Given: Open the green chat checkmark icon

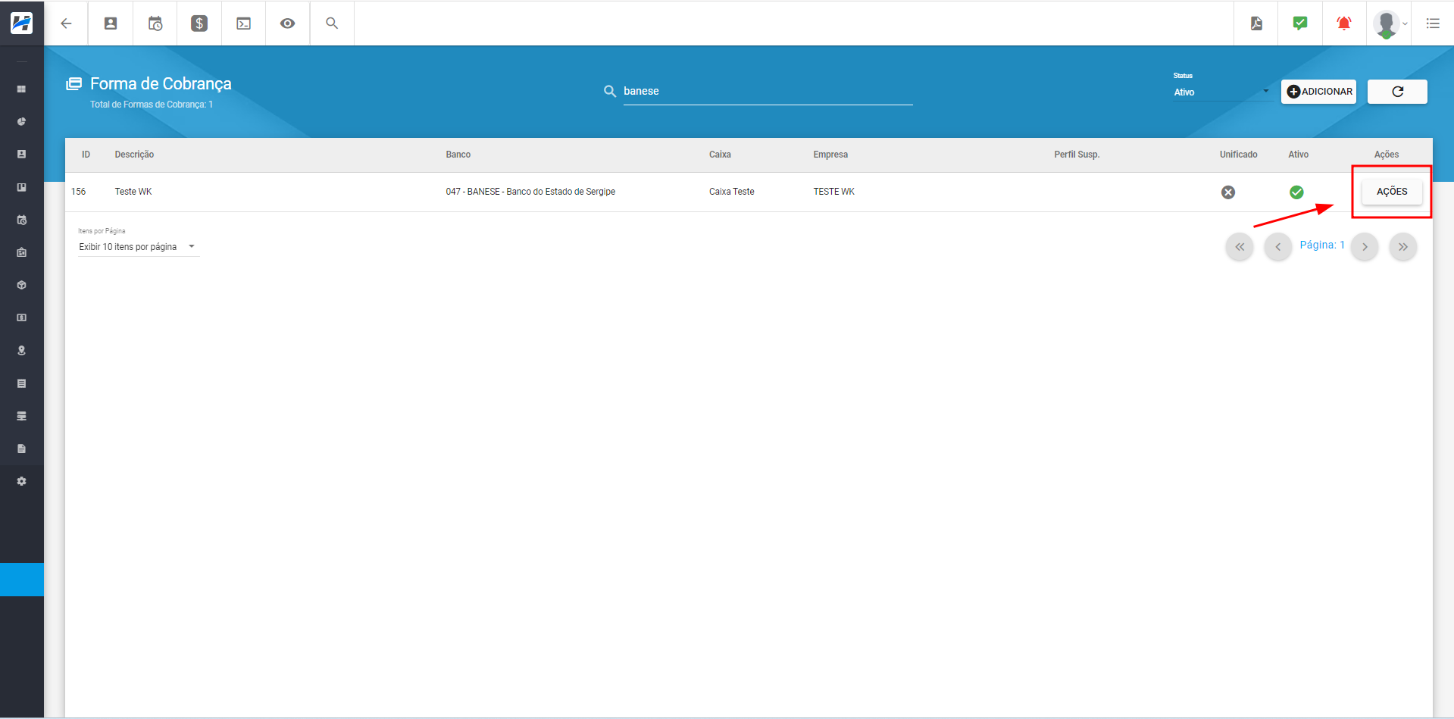Looking at the screenshot, I should (x=1300, y=23).
